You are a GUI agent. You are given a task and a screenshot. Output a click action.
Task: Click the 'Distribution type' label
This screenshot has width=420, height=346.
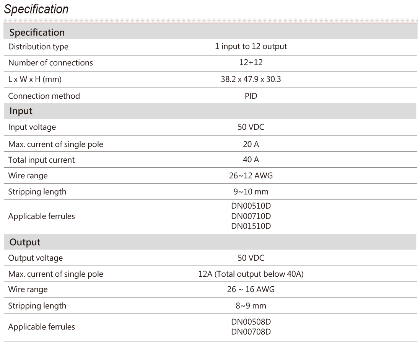38,47
